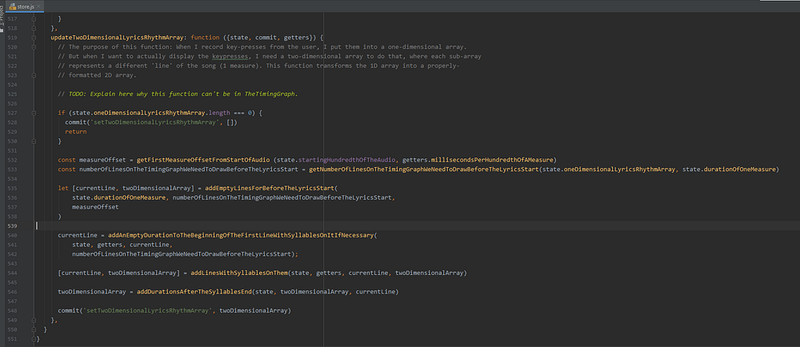Toggle fold end marker at line 551
The width and height of the screenshot is (800, 347).
click(x=34, y=338)
